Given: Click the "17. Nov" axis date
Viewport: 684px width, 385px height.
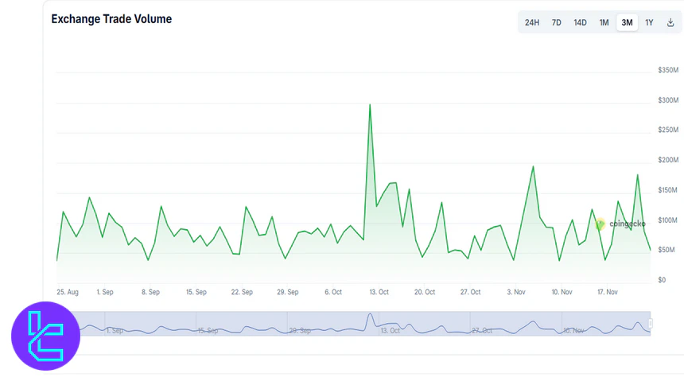Looking at the screenshot, I should pyautogui.click(x=607, y=292).
